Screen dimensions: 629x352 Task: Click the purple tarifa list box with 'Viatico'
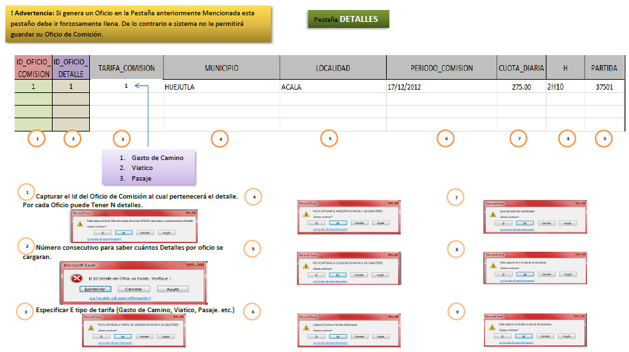click(148, 168)
